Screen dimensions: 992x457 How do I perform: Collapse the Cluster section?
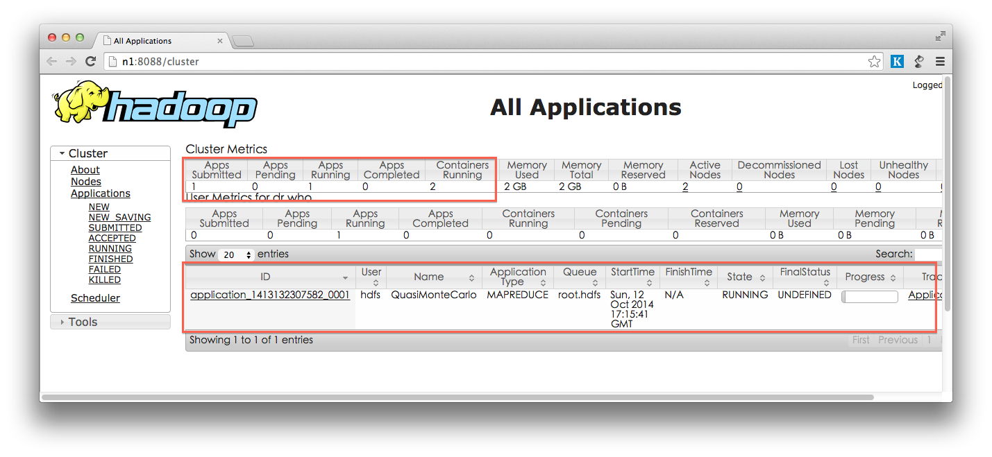[x=62, y=153]
